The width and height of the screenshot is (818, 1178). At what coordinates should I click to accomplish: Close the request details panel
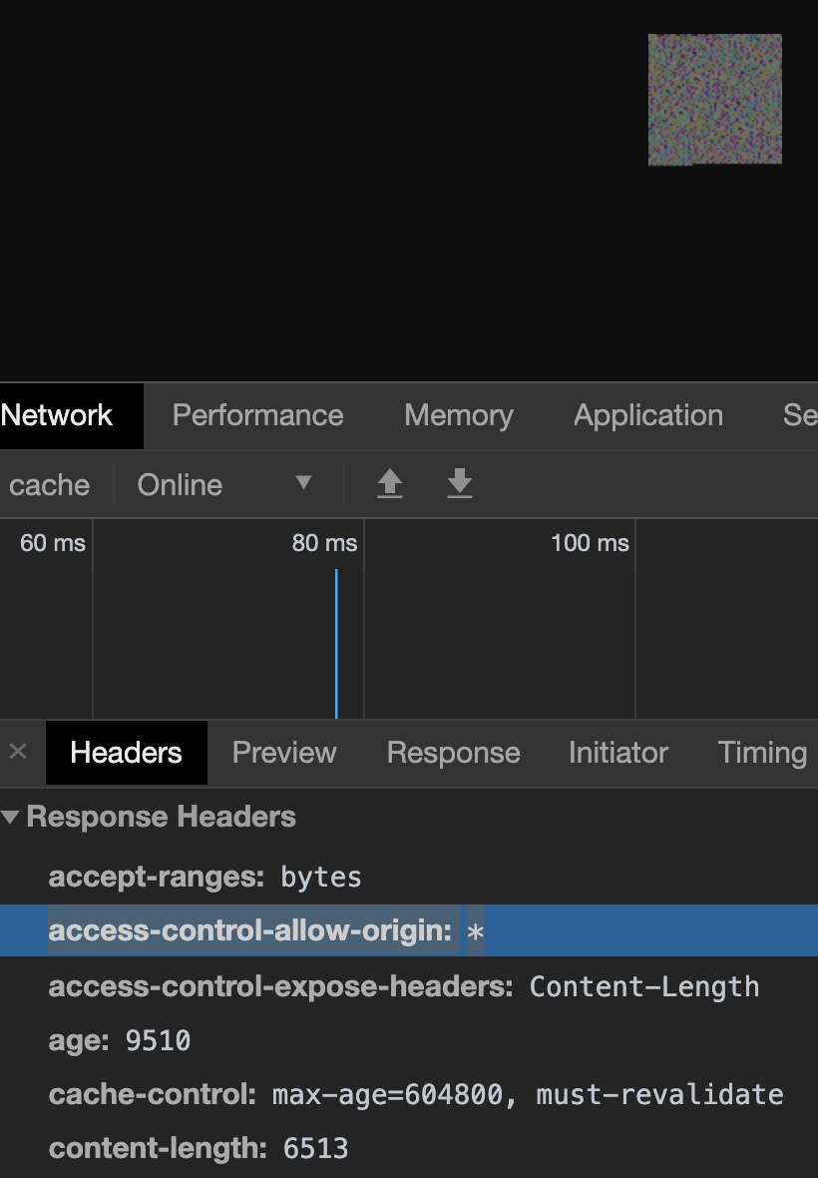tap(18, 752)
